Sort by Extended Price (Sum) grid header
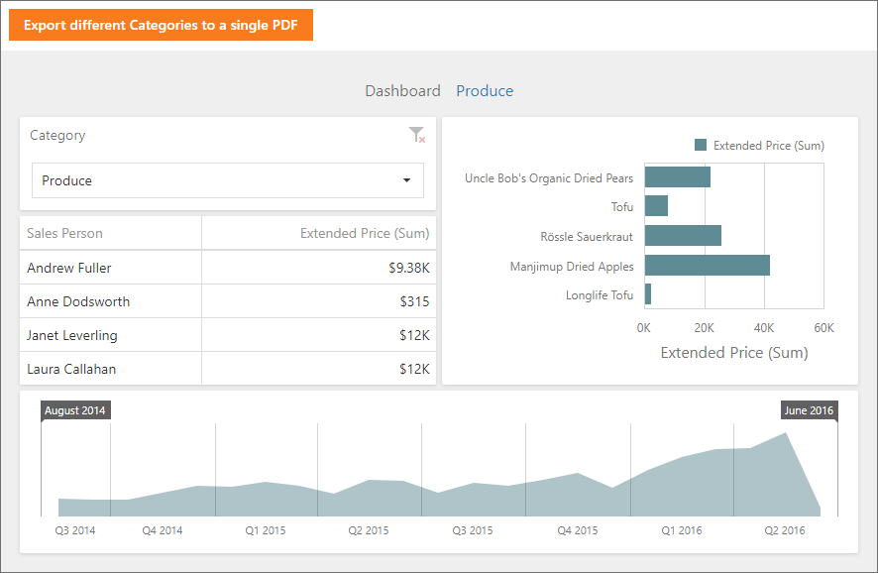Screen dimensions: 878x573 319,233
